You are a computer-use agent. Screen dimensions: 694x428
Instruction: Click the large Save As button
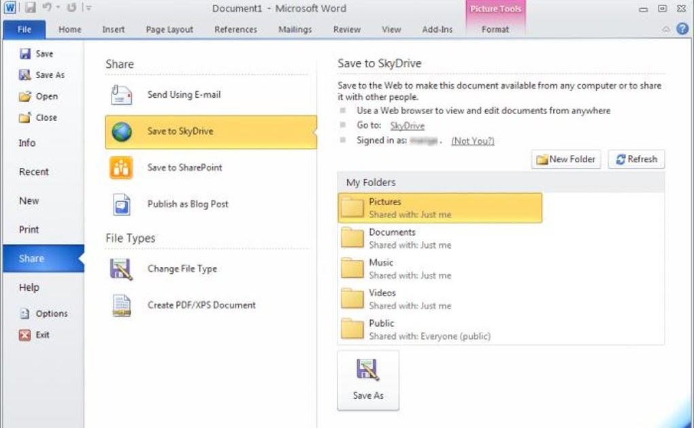click(368, 380)
